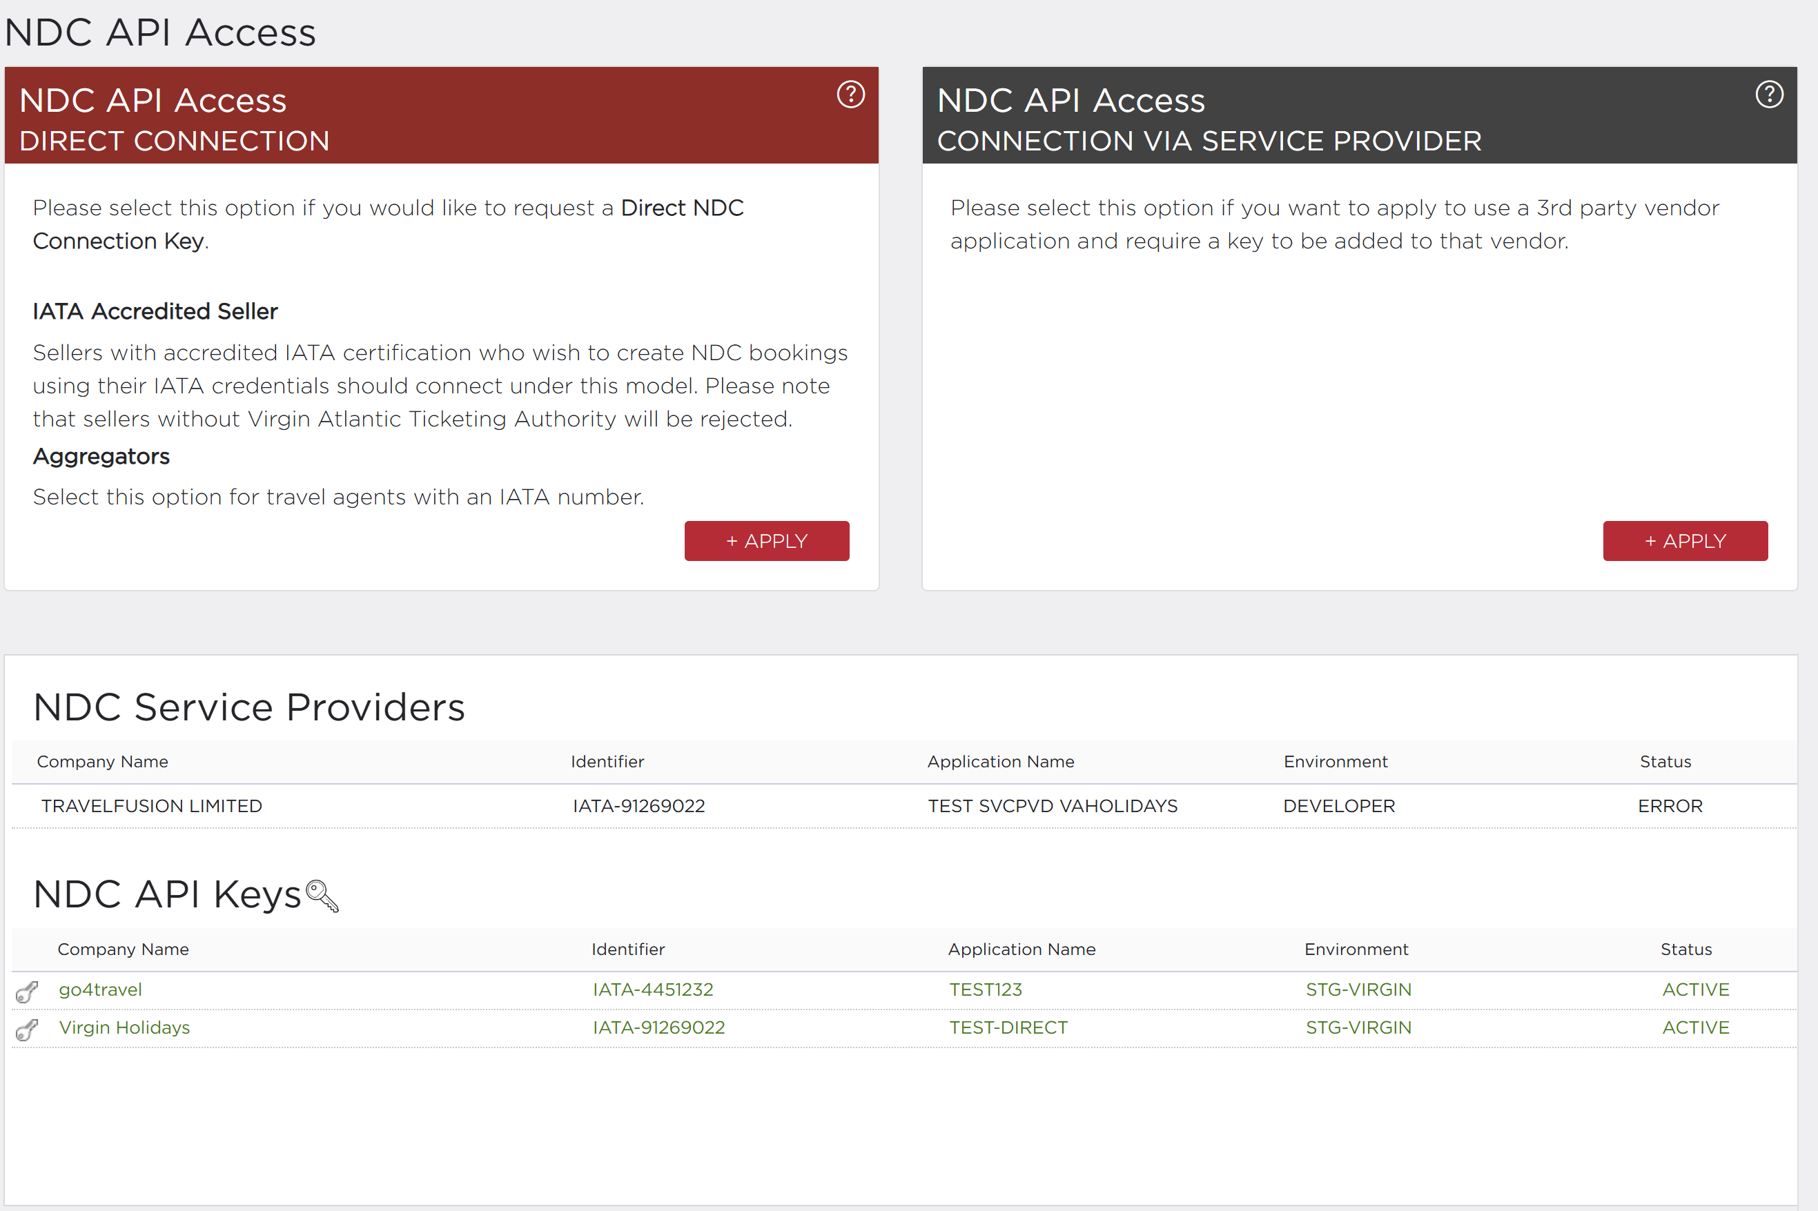Select identifier IATA-4451232 in API keys
1818x1211 pixels.
point(653,990)
